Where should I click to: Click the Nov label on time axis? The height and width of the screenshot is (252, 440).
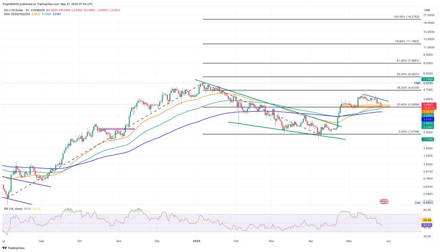tap(118, 239)
